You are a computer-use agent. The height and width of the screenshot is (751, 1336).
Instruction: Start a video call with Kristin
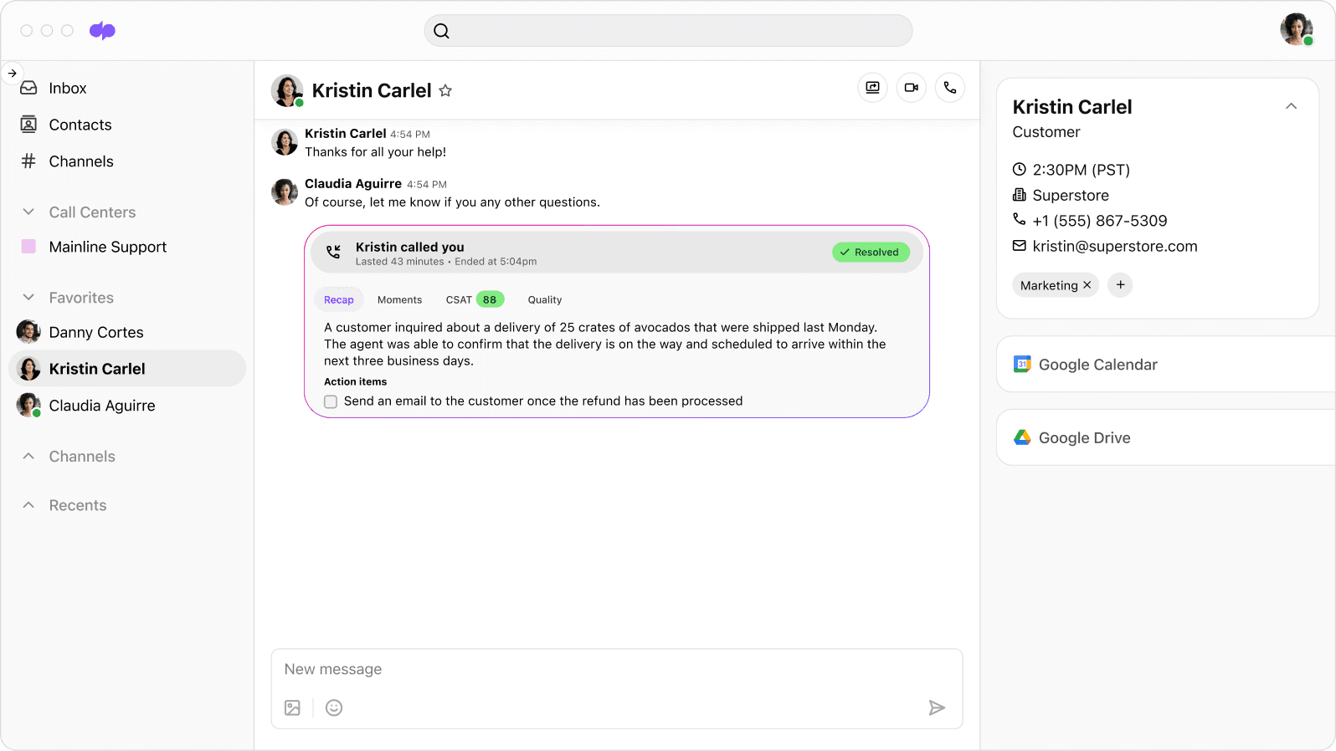(911, 88)
